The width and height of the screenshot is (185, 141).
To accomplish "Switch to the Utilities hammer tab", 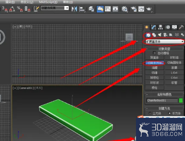I will [181, 27].
